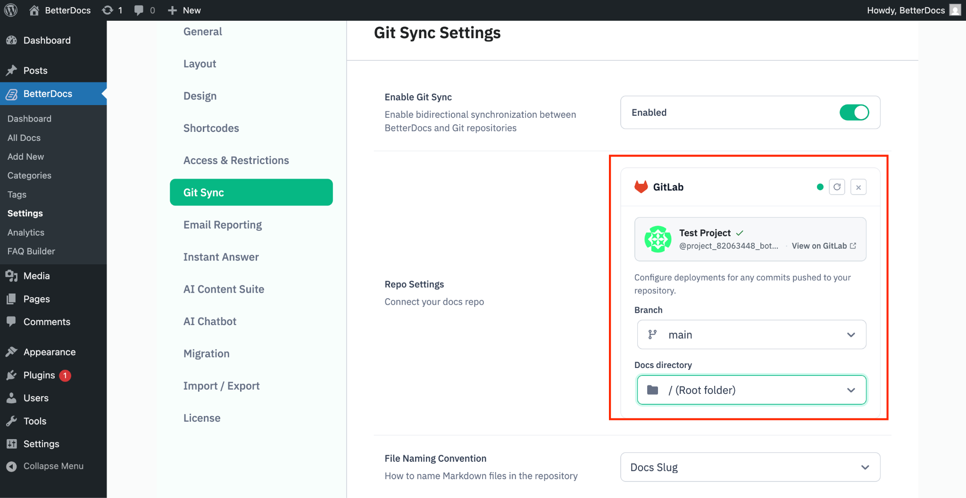Click the Appearance paintbrush icon

click(x=12, y=352)
